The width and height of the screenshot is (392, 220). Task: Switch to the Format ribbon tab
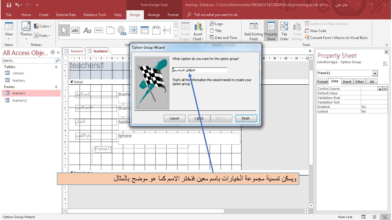pyautogui.click(x=173, y=15)
